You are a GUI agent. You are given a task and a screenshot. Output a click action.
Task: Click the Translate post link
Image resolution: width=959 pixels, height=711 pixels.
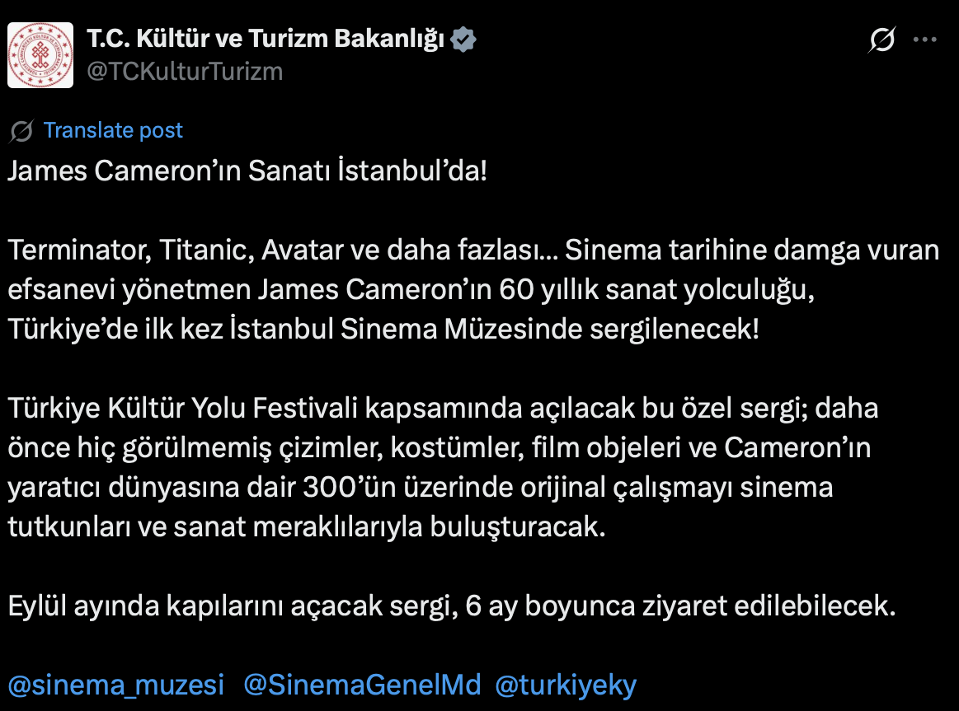pos(113,131)
